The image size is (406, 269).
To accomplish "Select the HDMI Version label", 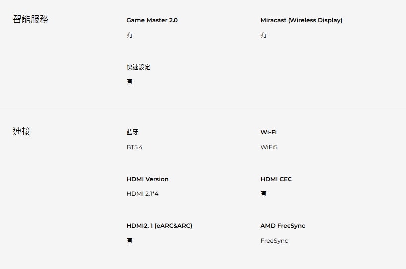I will pyautogui.click(x=147, y=179).
